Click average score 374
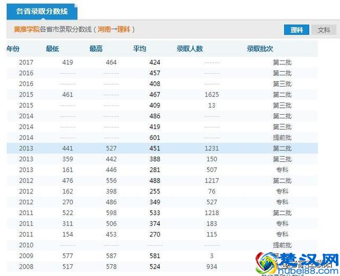Viewport: 340px width, 276px height. pos(155,223)
